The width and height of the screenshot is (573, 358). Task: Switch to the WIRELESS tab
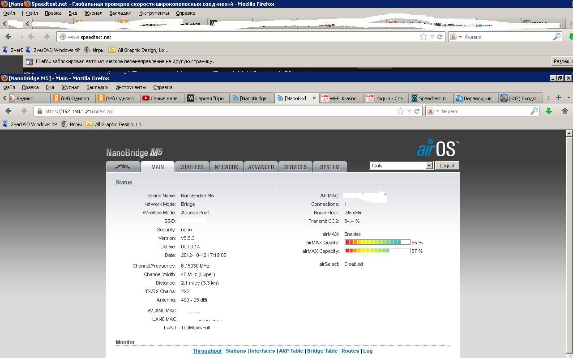tap(192, 167)
